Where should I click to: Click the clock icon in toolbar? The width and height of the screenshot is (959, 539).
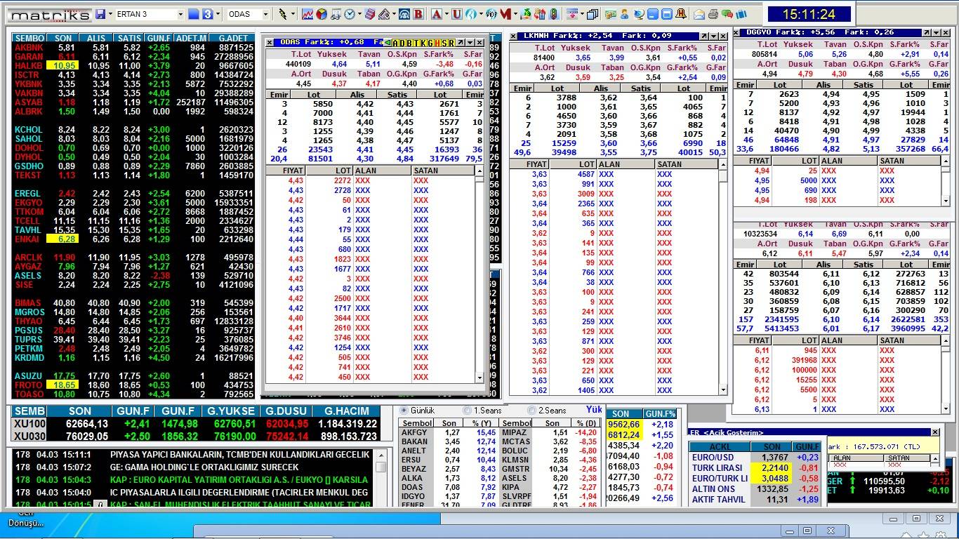point(350,14)
